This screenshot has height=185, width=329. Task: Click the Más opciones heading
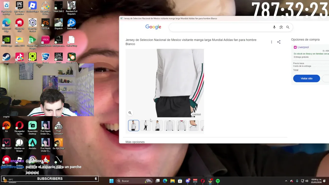tap(135, 142)
